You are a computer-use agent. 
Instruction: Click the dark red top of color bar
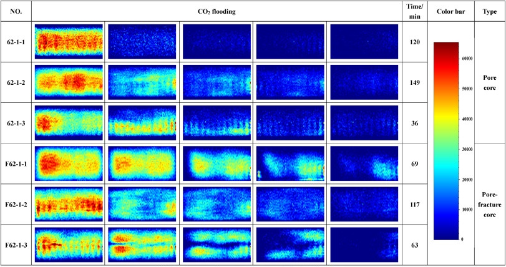coord(445,46)
